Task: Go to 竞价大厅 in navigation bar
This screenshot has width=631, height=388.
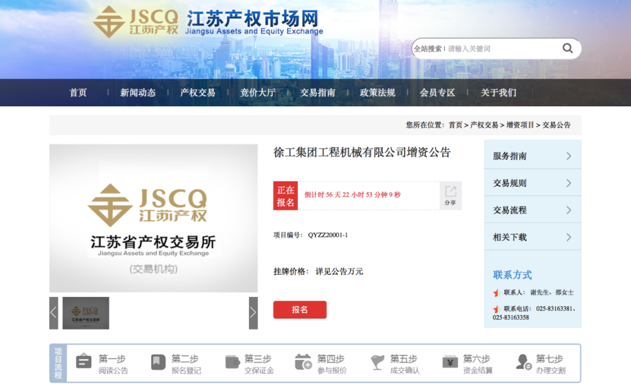Action: coord(258,92)
